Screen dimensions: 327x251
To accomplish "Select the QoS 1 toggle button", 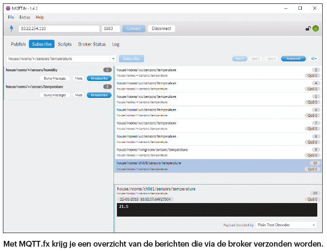I will tap(255, 59).
